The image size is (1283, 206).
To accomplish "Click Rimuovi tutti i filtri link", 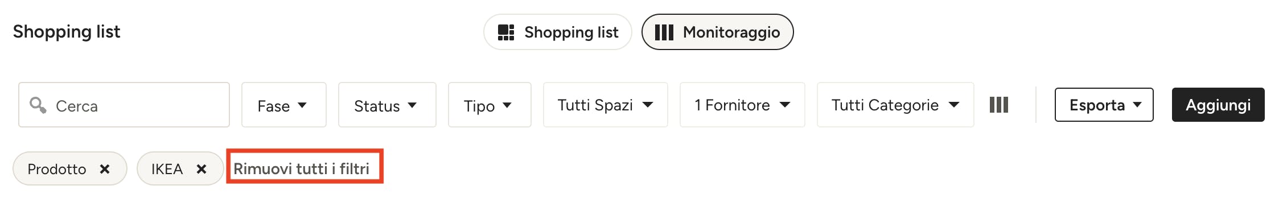I will 301,168.
